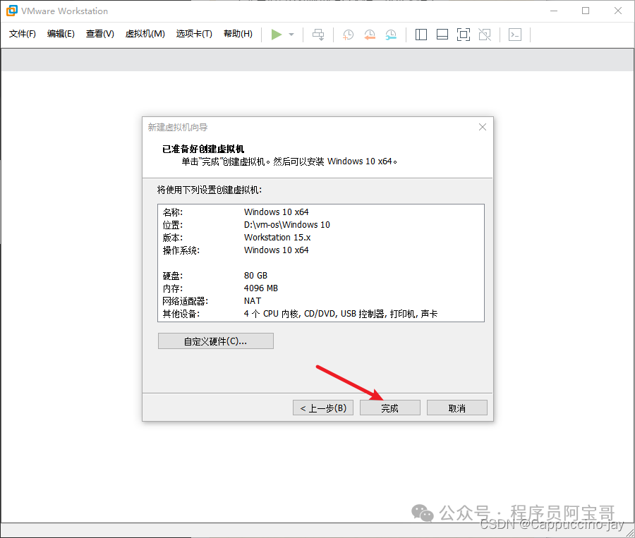635x538 pixels.
Task: Open the power options dropdown arrow
Action: (291, 35)
